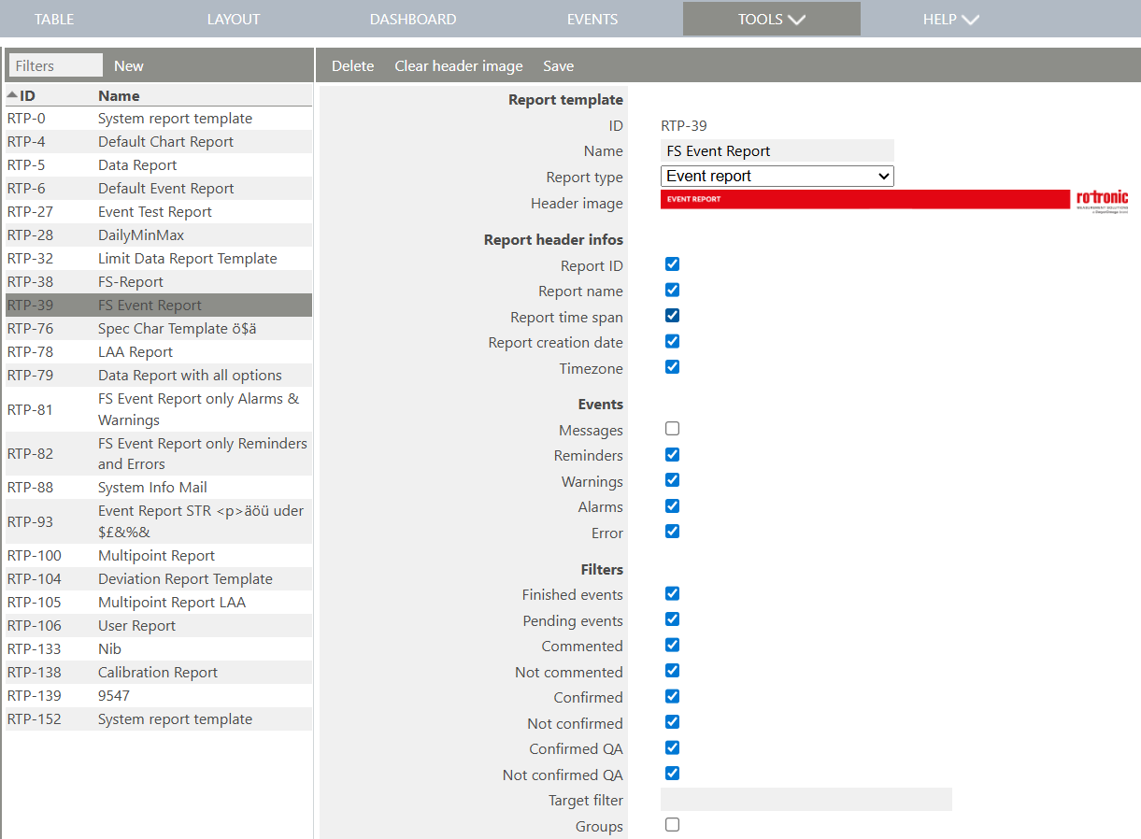This screenshot has height=839, width=1141.
Task: Disable the Confirmed QA filter
Action: pyautogui.click(x=672, y=747)
